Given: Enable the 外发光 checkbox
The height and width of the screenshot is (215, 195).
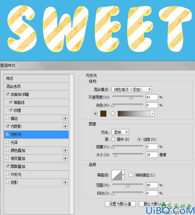Looking at the screenshot, I should point(8,174).
